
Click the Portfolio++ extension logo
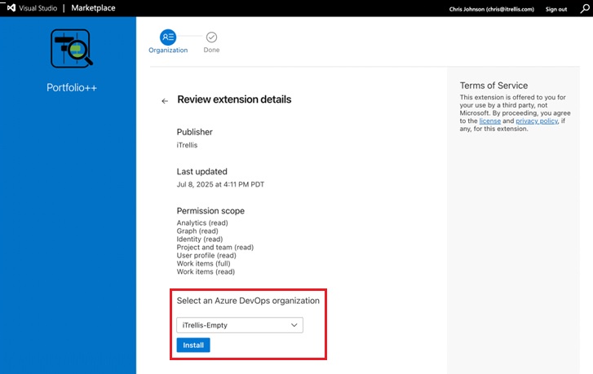pos(72,48)
